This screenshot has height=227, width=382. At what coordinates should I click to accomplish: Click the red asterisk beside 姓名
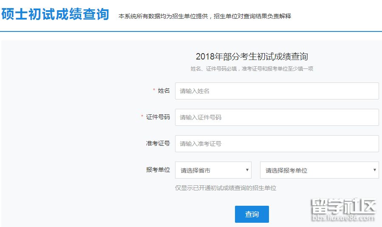[x=154, y=90]
